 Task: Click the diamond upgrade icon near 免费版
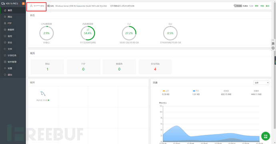(x=235, y=6)
